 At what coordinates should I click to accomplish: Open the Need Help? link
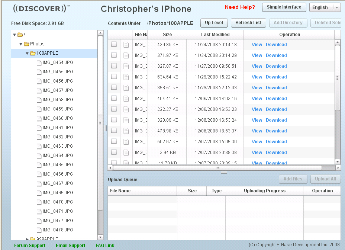(240, 7)
